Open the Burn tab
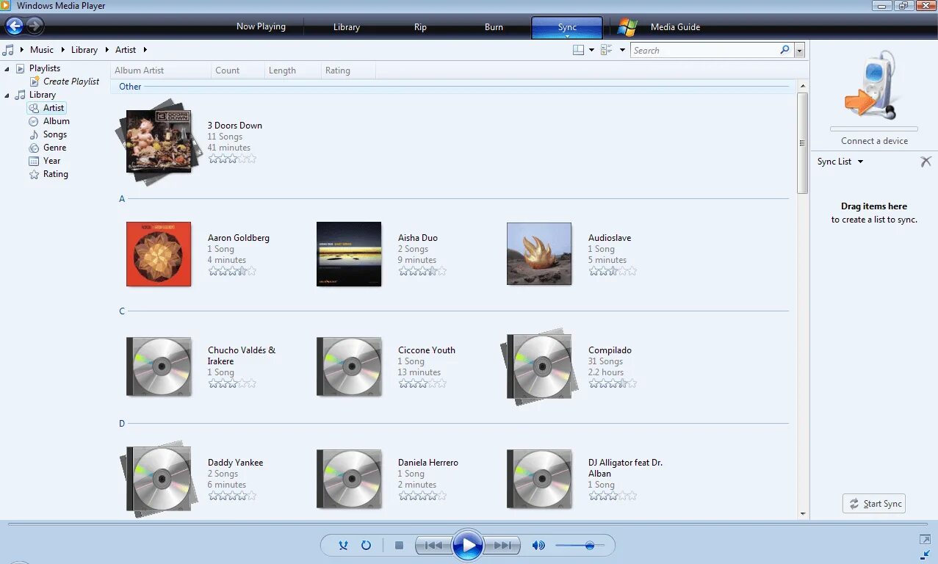The height and width of the screenshot is (564, 938). [x=494, y=27]
